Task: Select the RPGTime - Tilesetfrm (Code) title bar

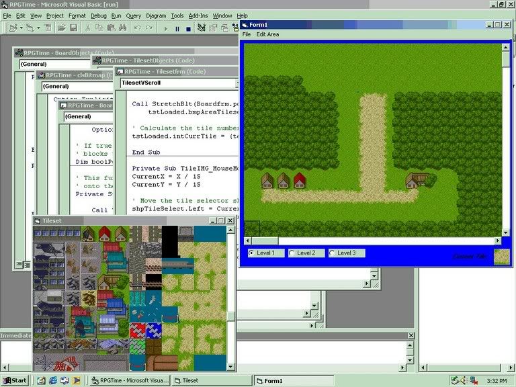Action: tap(177, 71)
